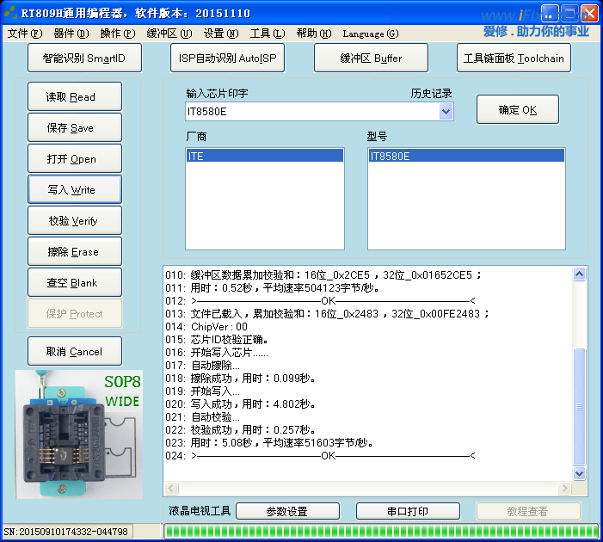Click the RT809H app icon in title bar
The image size is (603, 542).
click(10, 13)
